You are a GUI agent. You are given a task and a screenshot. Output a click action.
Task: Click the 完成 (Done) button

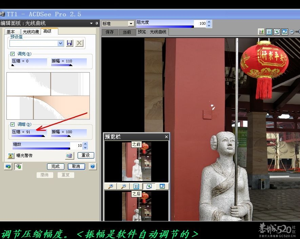(55, 166)
